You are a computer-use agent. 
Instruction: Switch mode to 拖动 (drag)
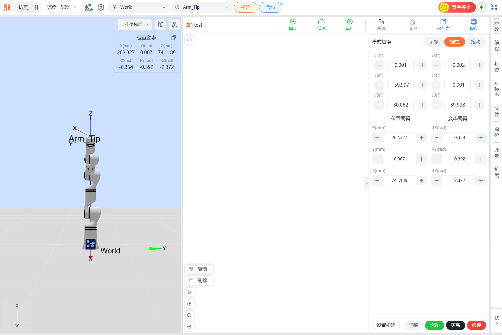click(x=475, y=42)
